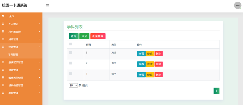The image size is (243, 105).
Task: Toggle the hamburger sidebar menu icon
Action: (47, 5)
